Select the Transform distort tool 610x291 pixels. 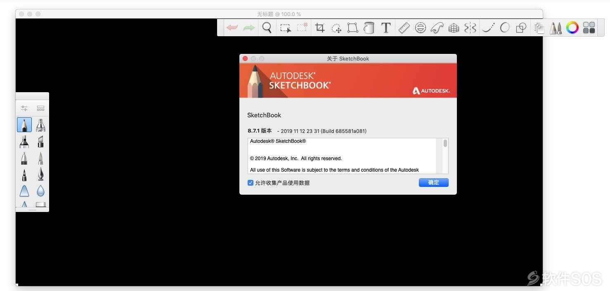pos(352,28)
